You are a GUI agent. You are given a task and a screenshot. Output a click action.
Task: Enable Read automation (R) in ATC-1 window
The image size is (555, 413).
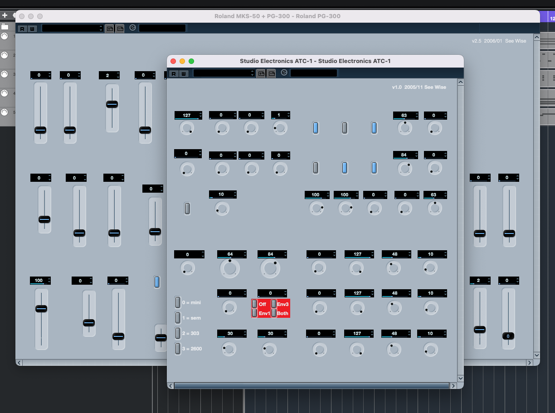(174, 73)
